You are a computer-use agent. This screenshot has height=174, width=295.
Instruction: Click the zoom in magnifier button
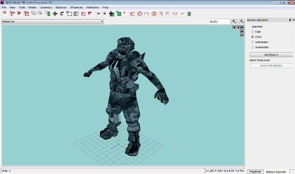tap(234, 21)
